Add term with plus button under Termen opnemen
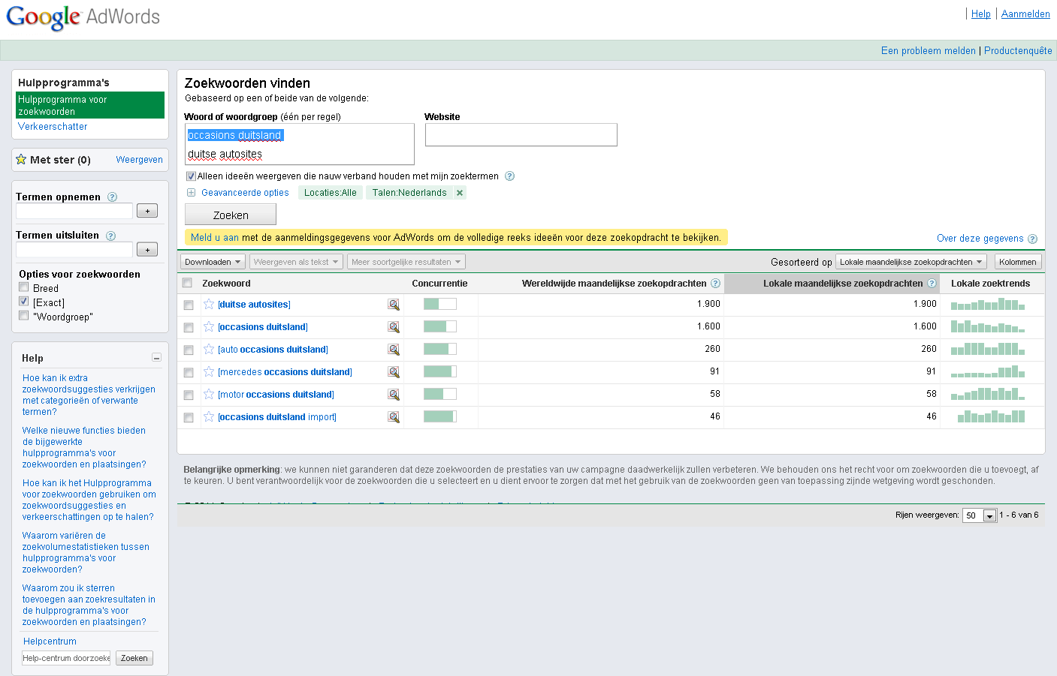 (147, 211)
